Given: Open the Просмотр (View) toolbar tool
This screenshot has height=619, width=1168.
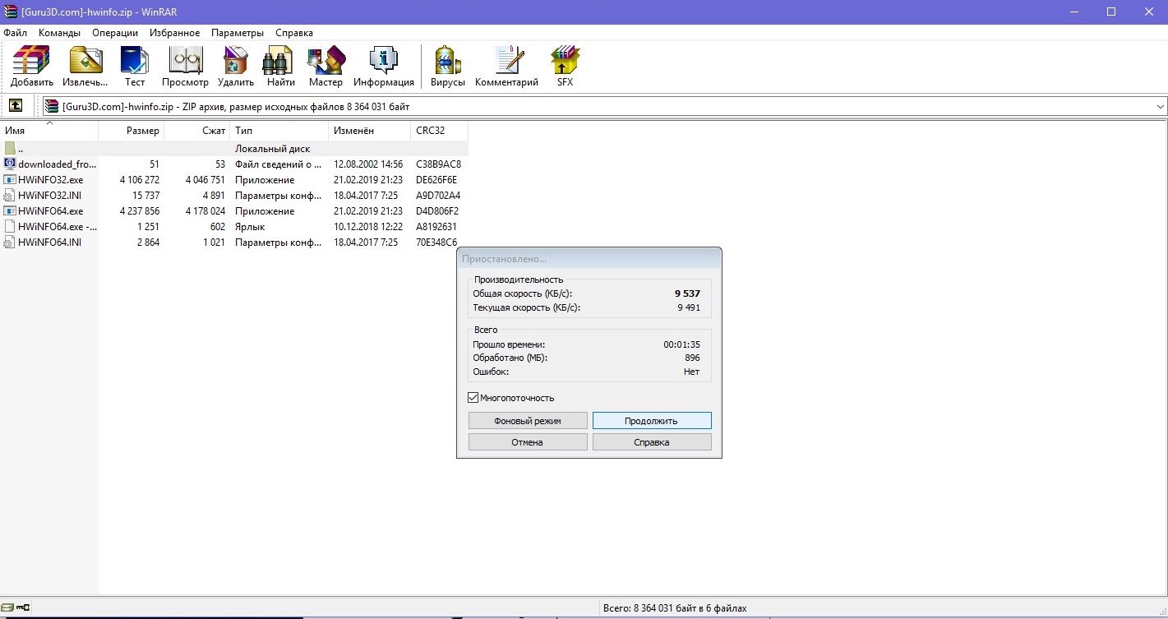Looking at the screenshot, I should coord(185,67).
